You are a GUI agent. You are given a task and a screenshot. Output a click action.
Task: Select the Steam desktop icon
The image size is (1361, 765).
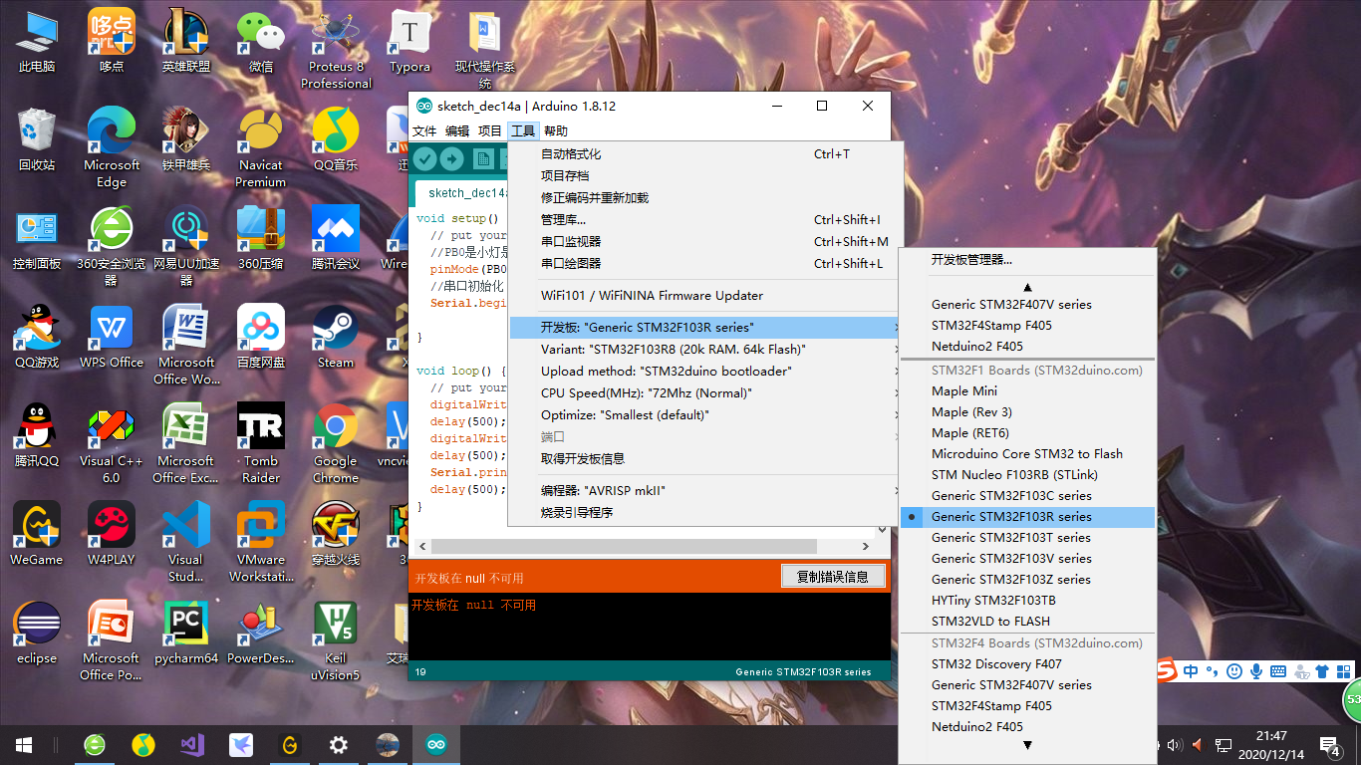[x=336, y=338]
